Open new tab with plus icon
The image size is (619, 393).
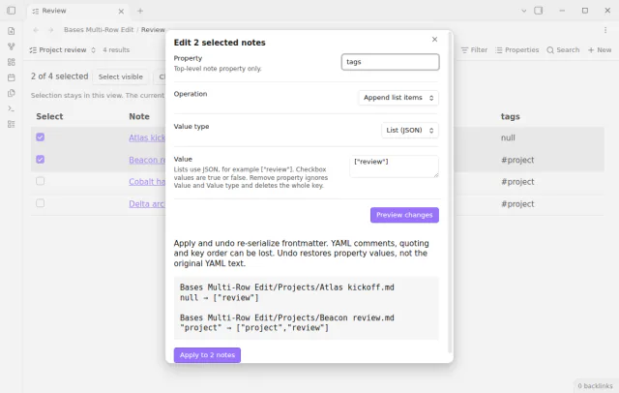pyautogui.click(x=140, y=11)
